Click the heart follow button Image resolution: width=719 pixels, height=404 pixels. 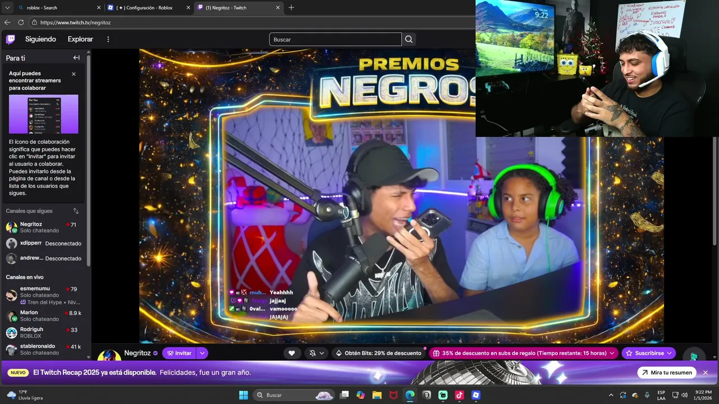click(x=292, y=353)
